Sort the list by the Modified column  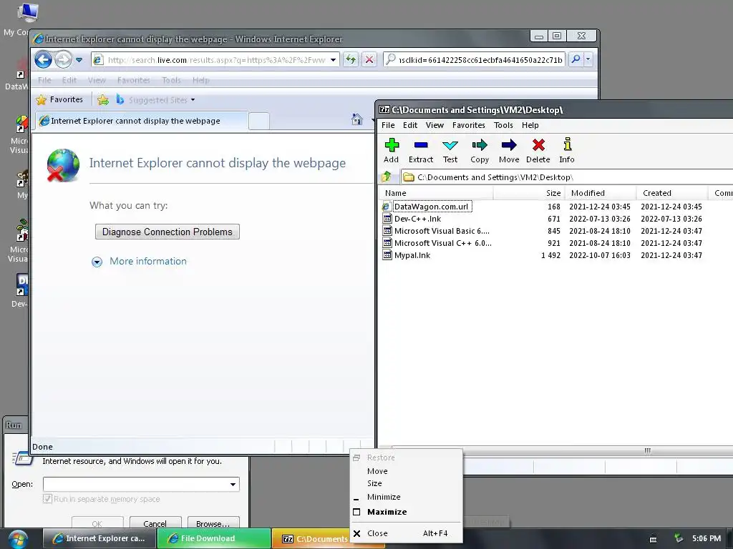tap(601, 193)
